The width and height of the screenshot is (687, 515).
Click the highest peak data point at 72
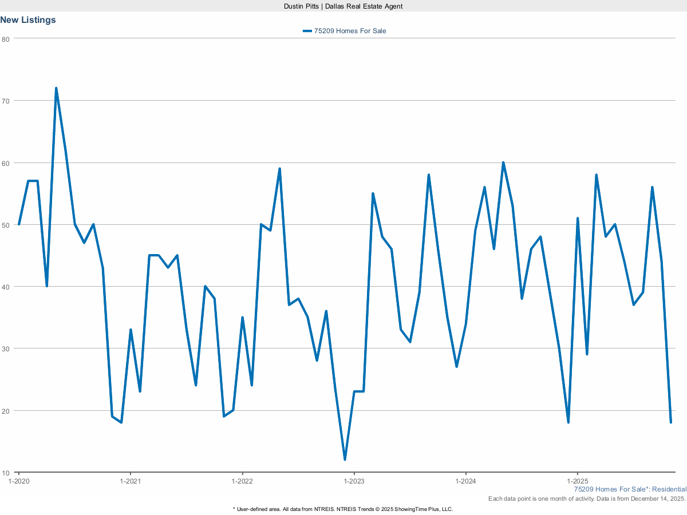[x=56, y=88]
